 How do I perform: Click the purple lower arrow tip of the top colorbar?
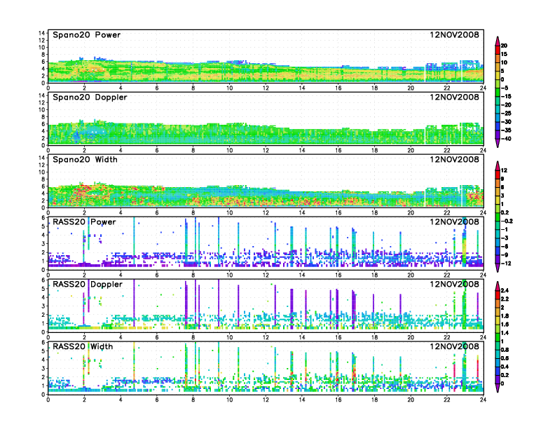coord(498,143)
